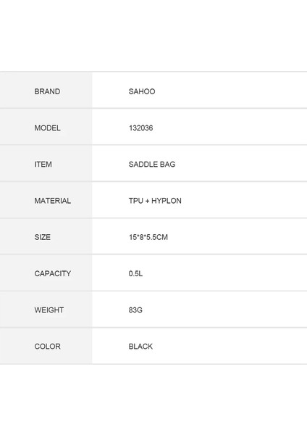
Task: Click the COLOR label cell
Action: point(46,346)
